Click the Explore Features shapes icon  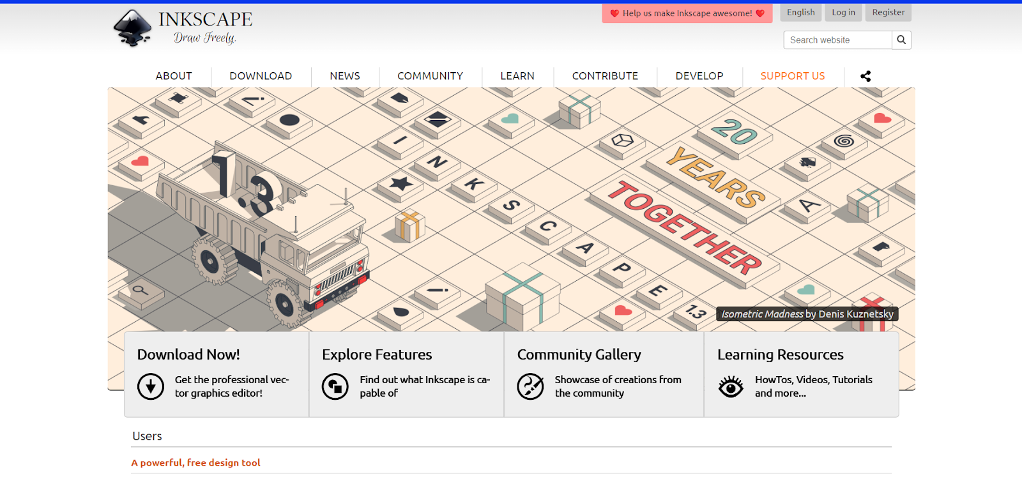pos(335,386)
